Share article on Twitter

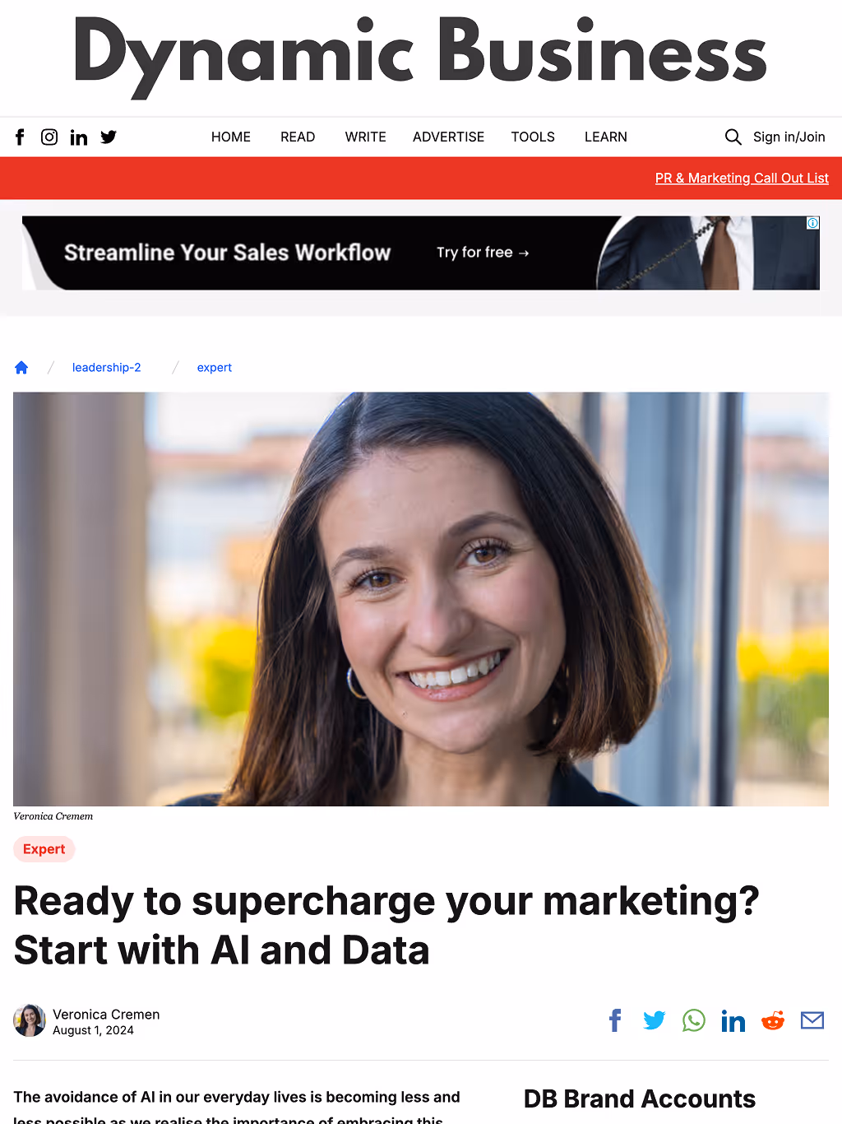(655, 1020)
